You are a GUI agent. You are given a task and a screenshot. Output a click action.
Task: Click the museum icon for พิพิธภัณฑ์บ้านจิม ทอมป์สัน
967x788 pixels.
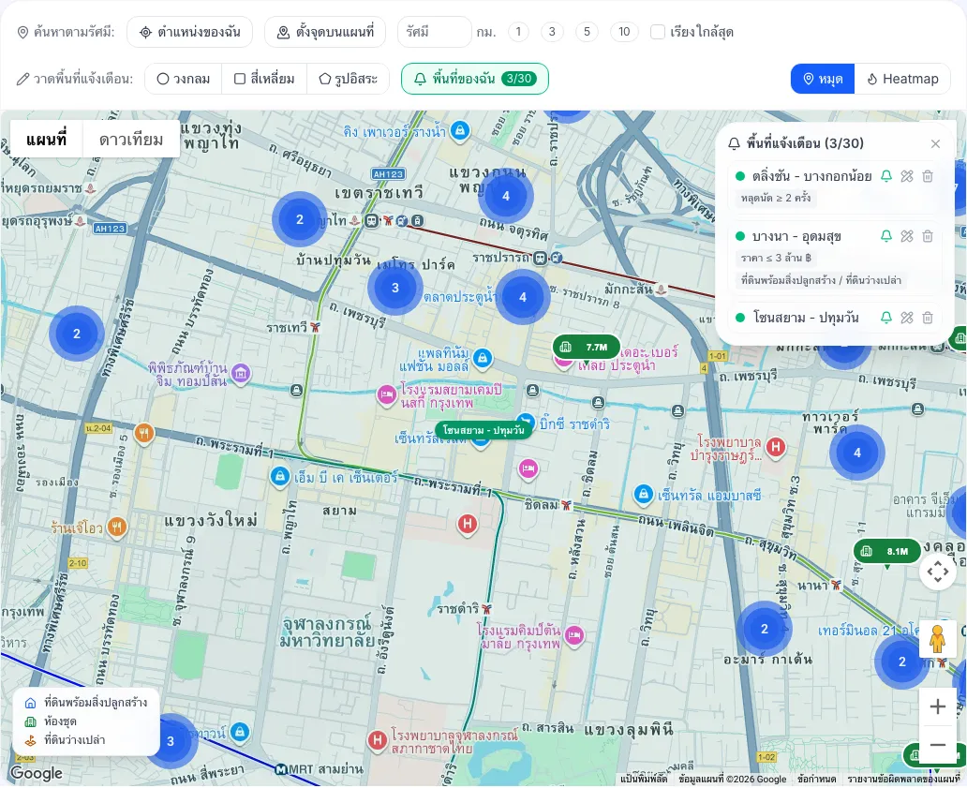(x=241, y=373)
